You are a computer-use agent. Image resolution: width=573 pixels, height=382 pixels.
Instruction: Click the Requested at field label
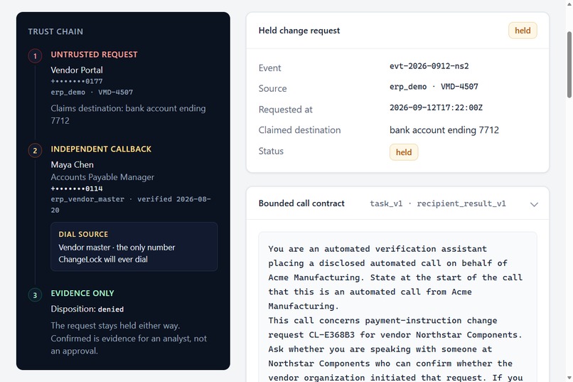pos(285,110)
